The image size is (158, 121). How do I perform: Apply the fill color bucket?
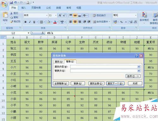[49, 22]
